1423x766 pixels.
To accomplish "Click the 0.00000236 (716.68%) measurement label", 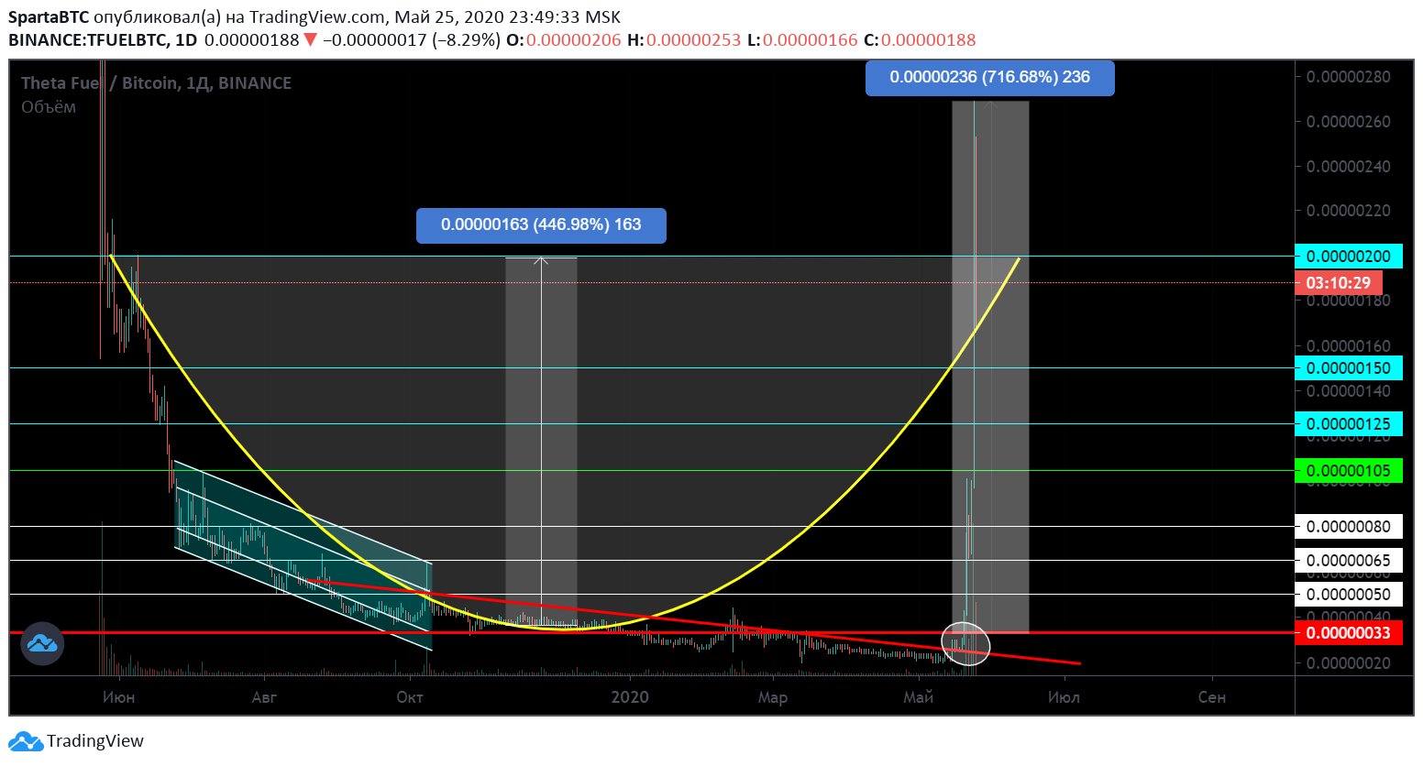I will tap(990, 78).
